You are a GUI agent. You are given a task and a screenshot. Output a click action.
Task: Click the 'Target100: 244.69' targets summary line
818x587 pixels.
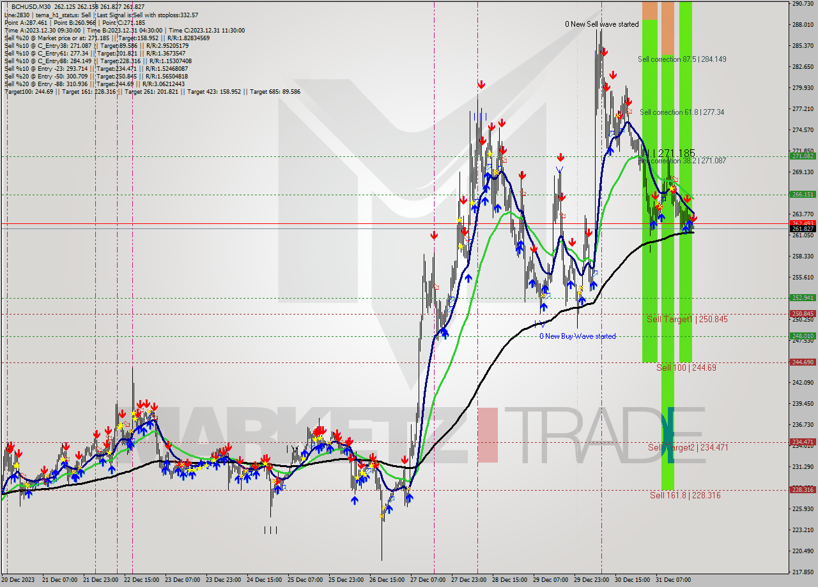tap(152, 92)
